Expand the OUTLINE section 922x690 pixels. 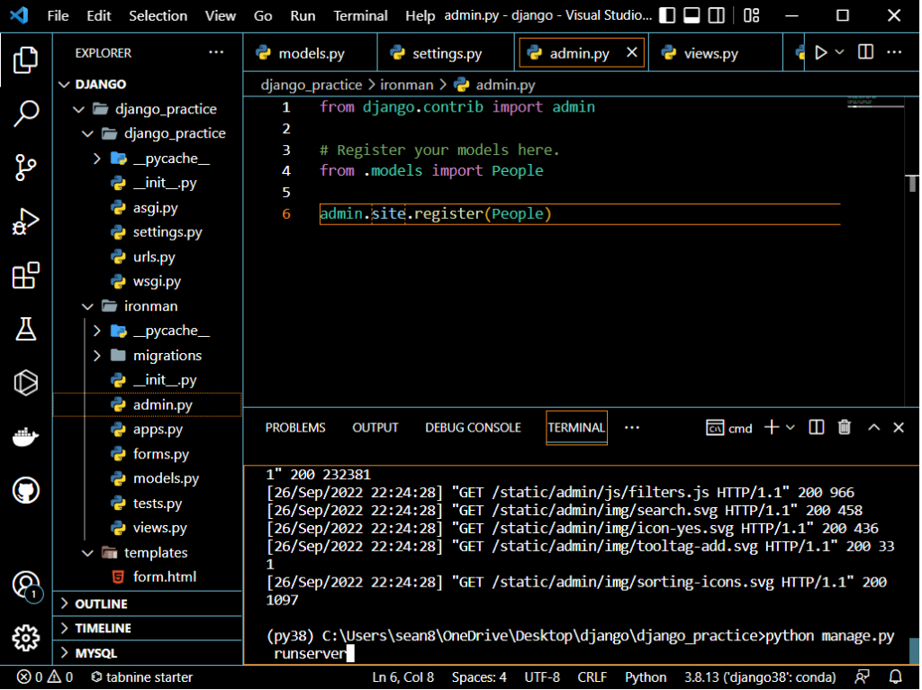point(101,604)
